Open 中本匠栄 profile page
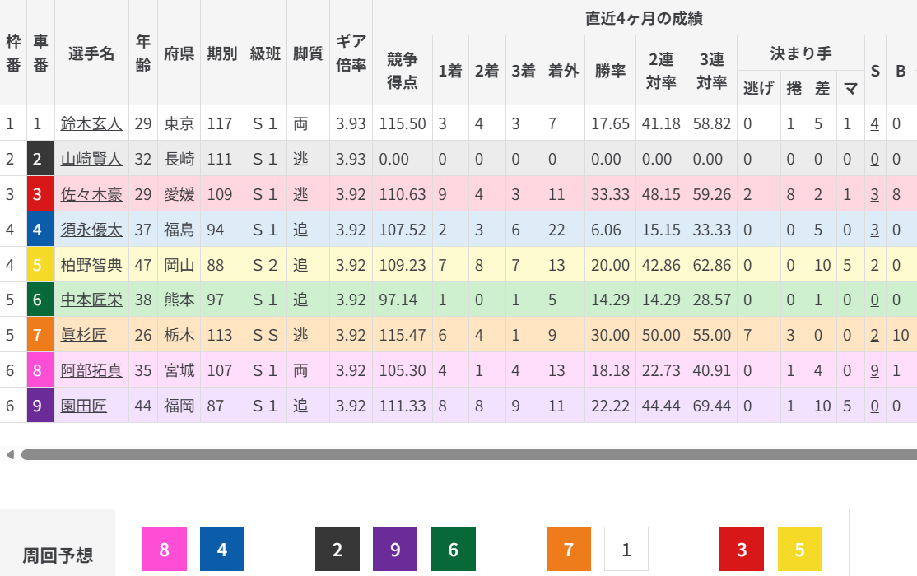Viewport: 917px width, 576px height. 91,300
